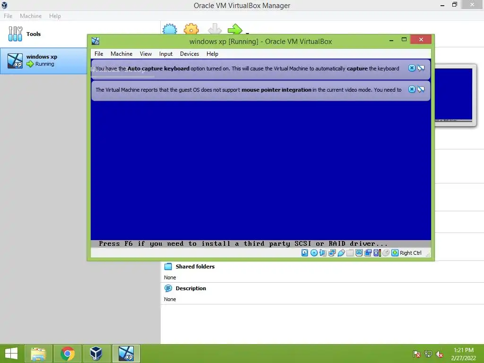Screen dimensions: 484x363
Task: Open the Input menu in VM window
Action: click(x=166, y=54)
